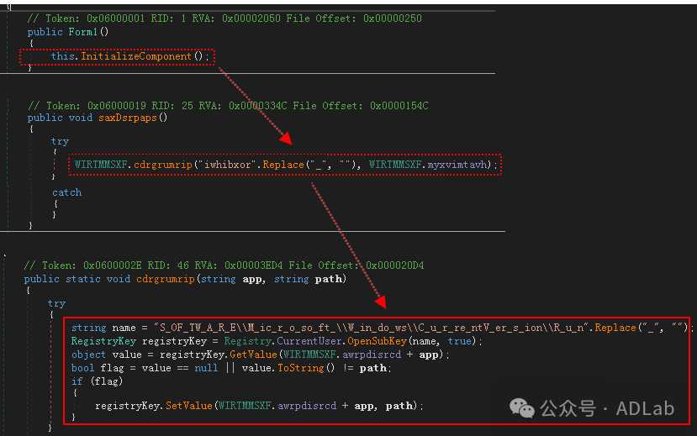Click the 'if (flag)' statement
The image size is (697, 436).
coord(97,381)
